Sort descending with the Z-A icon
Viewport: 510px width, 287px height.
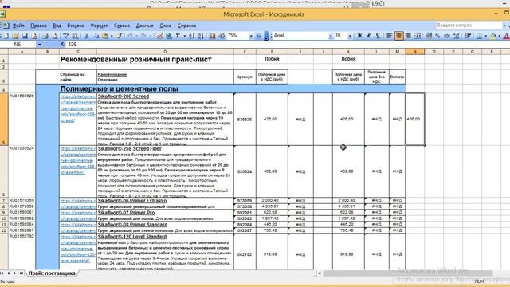pyautogui.click(x=201, y=36)
